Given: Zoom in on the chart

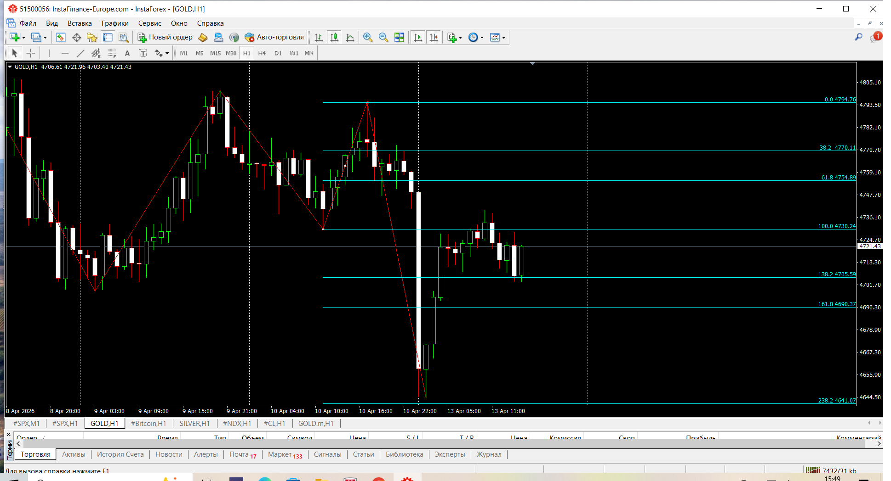Looking at the screenshot, I should 368,38.
